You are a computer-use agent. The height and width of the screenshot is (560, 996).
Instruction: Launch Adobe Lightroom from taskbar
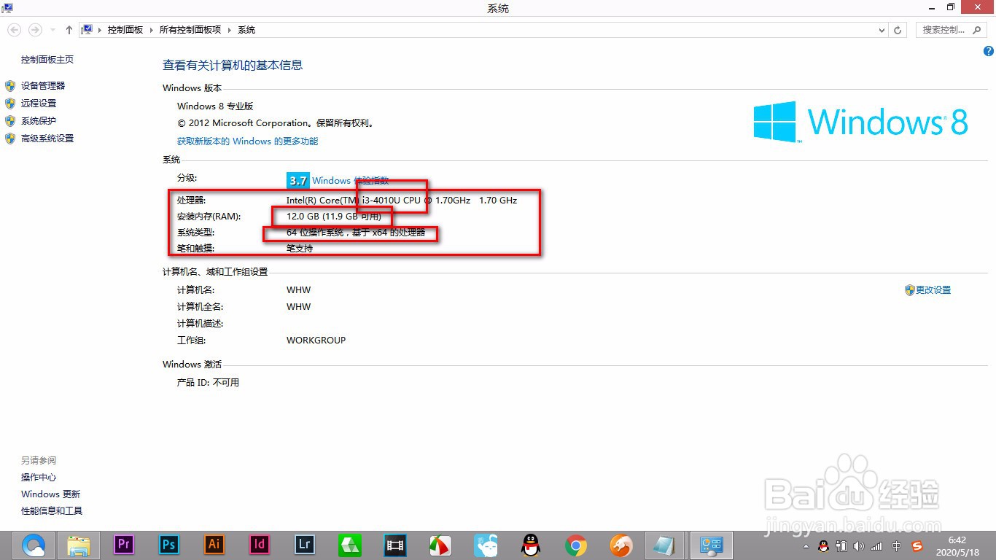pos(305,545)
